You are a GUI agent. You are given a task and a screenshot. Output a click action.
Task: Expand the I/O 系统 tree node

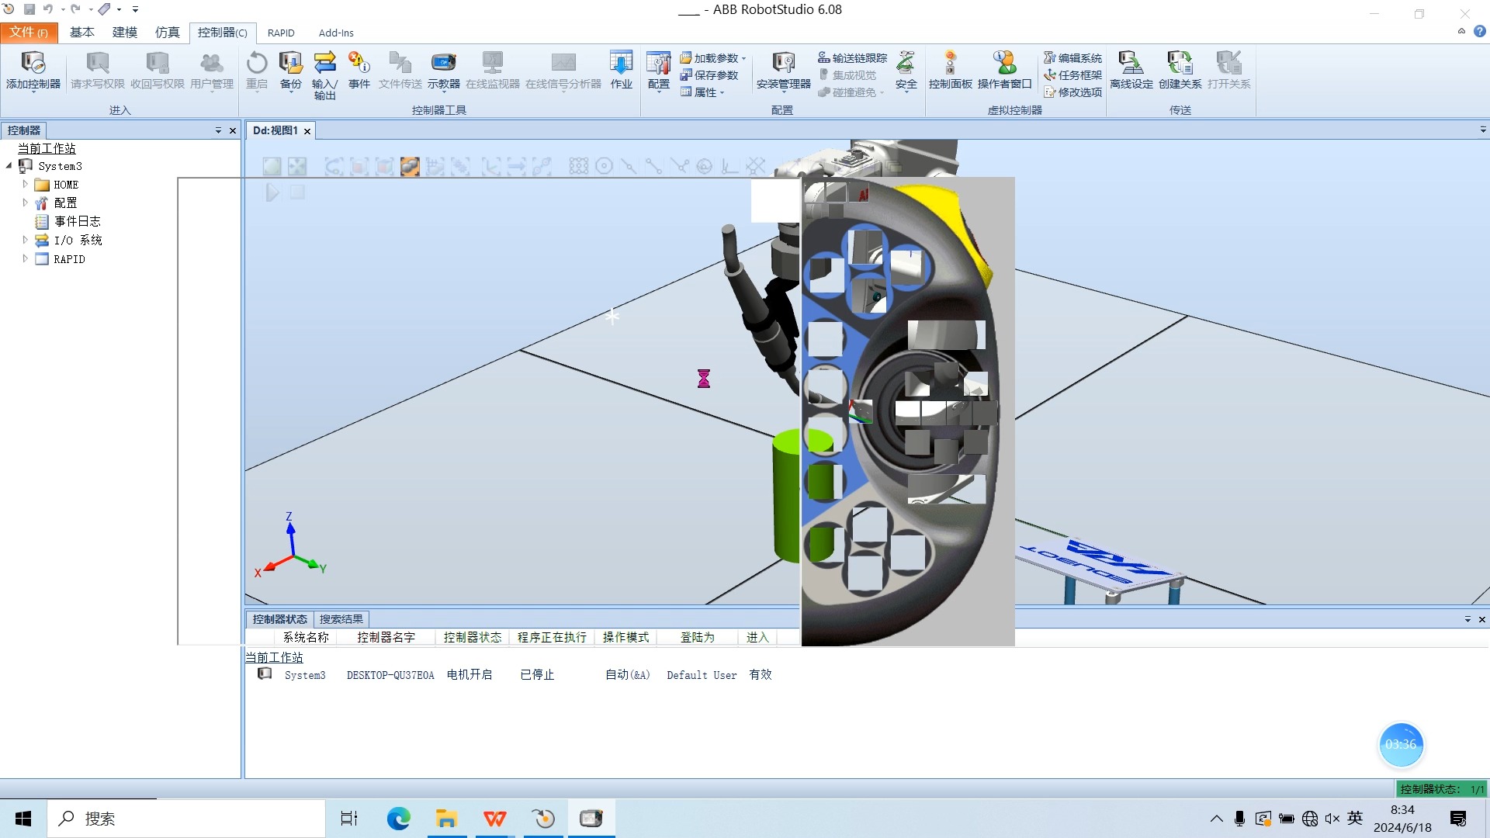(25, 240)
